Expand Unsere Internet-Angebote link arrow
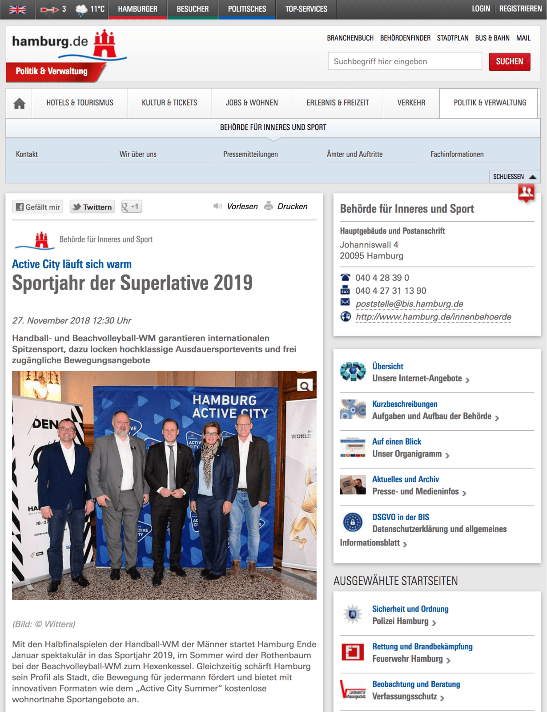This screenshot has height=712, width=547. (x=467, y=380)
